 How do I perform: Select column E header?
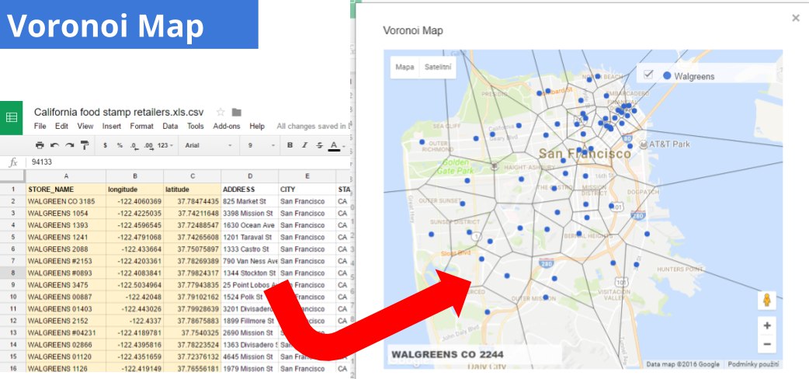click(x=307, y=176)
